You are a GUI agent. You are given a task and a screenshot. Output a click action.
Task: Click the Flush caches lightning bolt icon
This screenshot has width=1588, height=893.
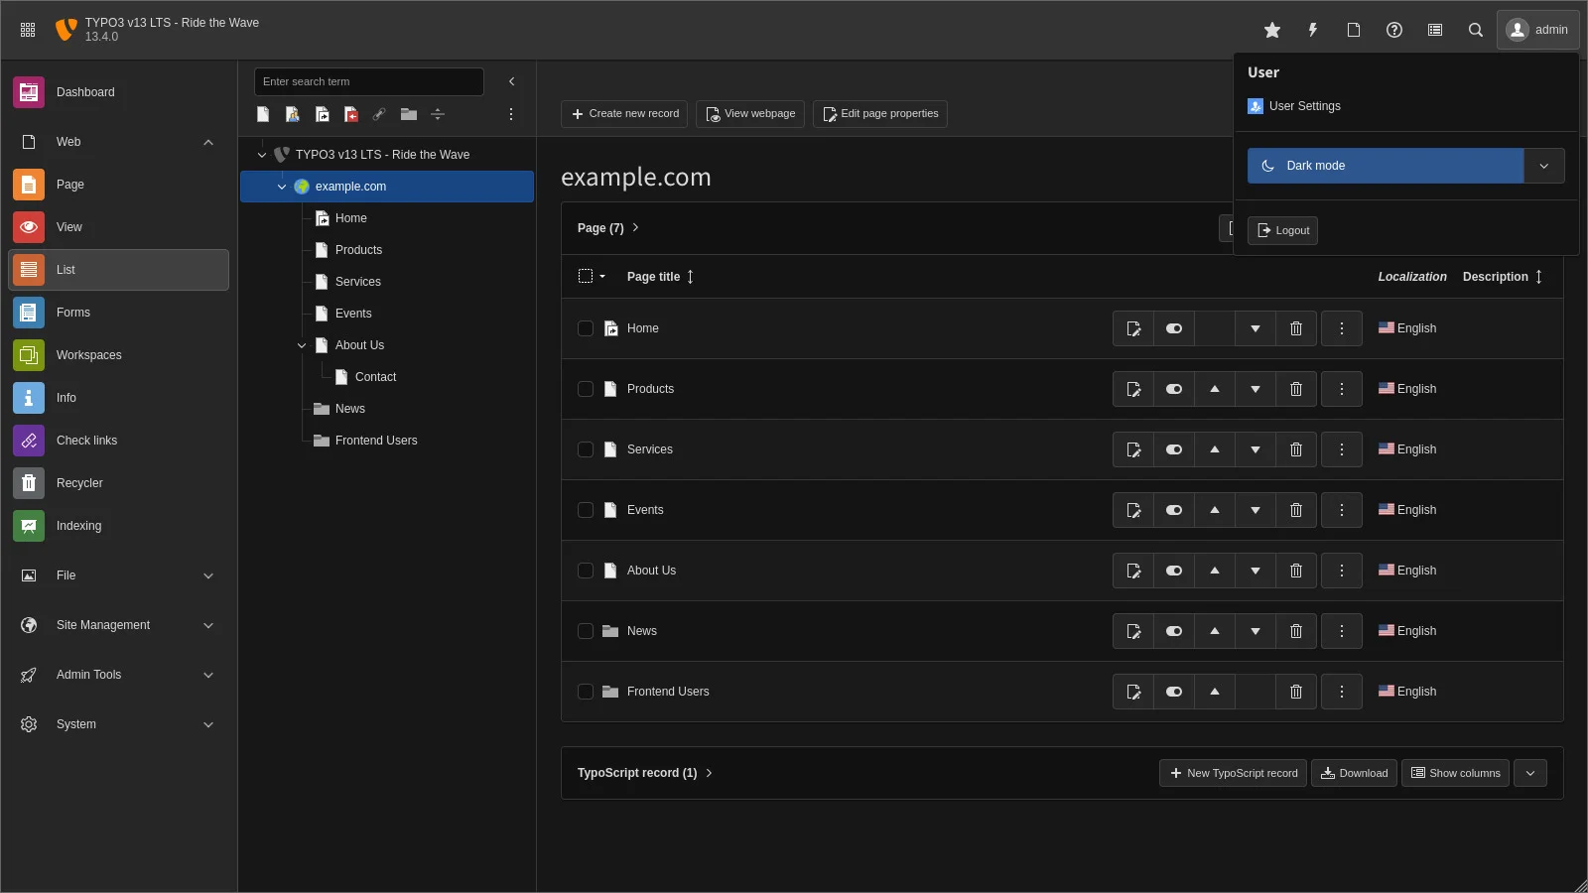point(1312,30)
